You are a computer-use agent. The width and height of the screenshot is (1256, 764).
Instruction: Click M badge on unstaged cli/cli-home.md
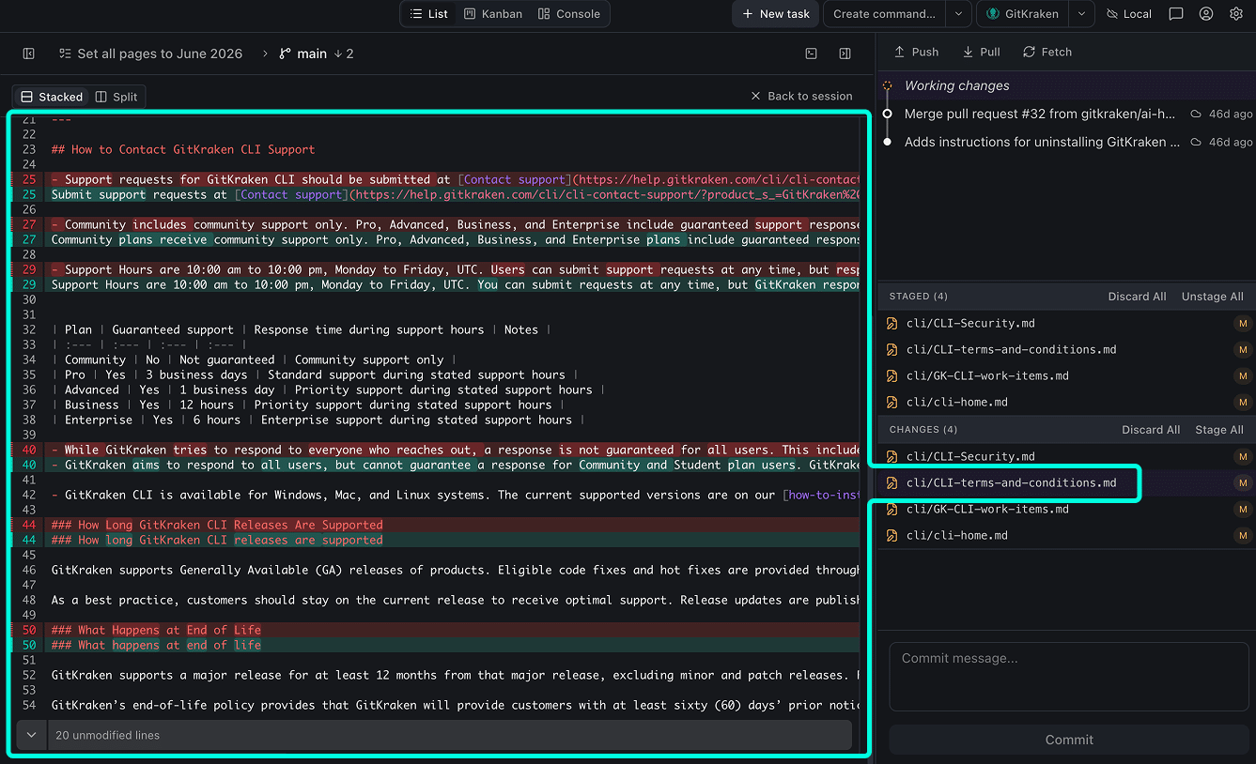click(x=1242, y=535)
